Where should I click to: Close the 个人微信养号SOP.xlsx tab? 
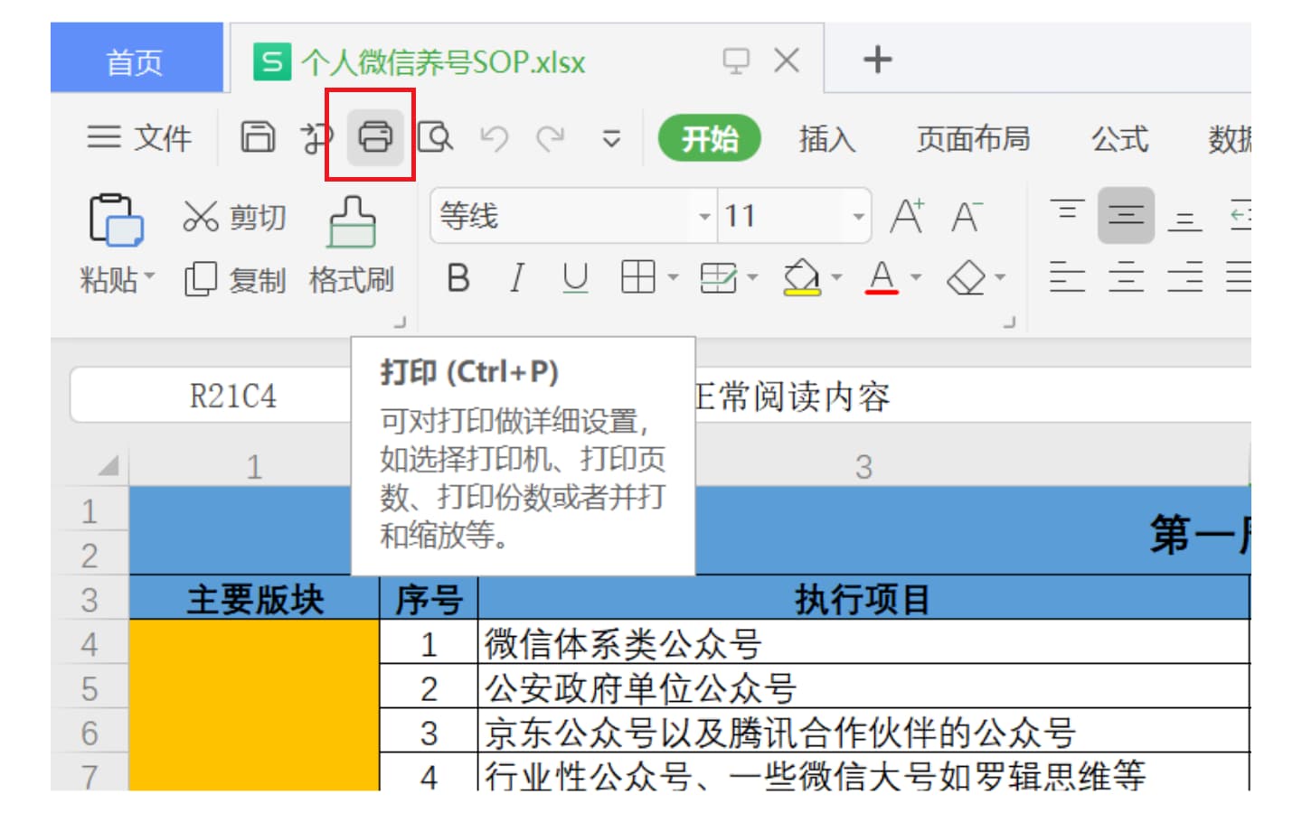pos(787,61)
